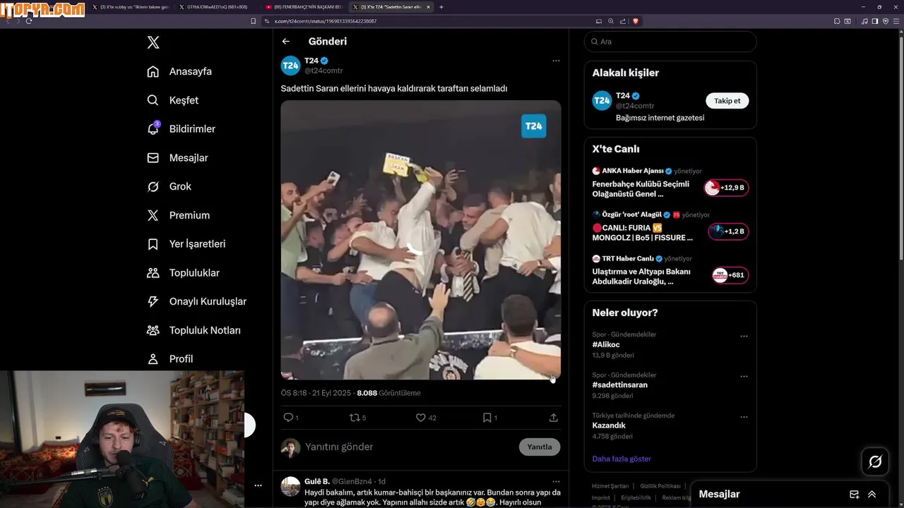The height and width of the screenshot is (508, 904).
Task: Bookmark this page in address bar
Action: tap(254, 21)
